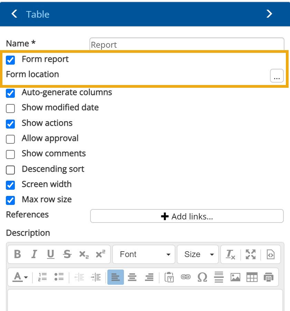Screen dimensions: 290x311
Task: Navigate forward with the right header chevron
Action: [269, 14]
